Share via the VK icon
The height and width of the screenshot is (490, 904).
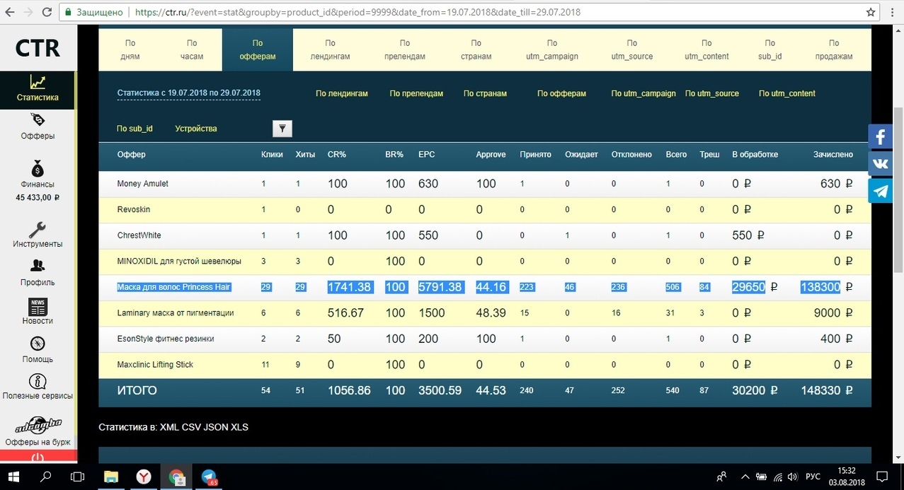(881, 163)
